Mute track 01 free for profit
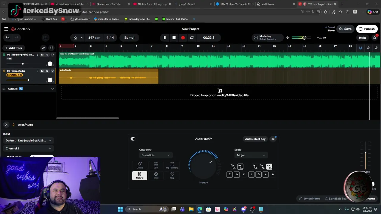Image resolution: width=381 pixels, height=214 pixels. click(x=42, y=55)
